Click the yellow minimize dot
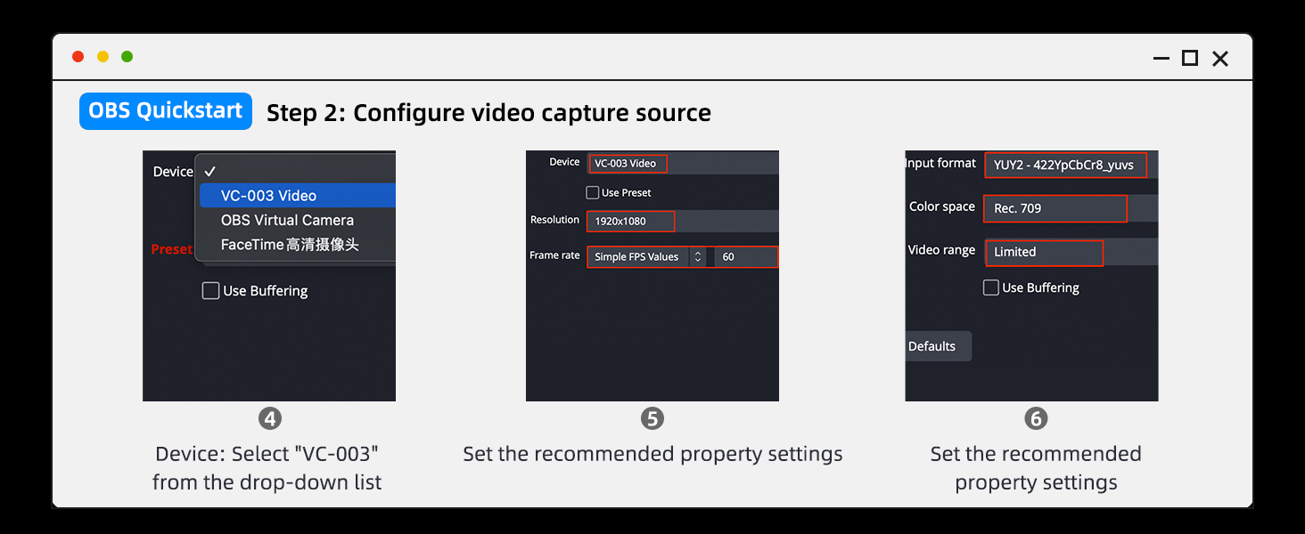The width and height of the screenshot is (1305, 534). click(103, 57)
